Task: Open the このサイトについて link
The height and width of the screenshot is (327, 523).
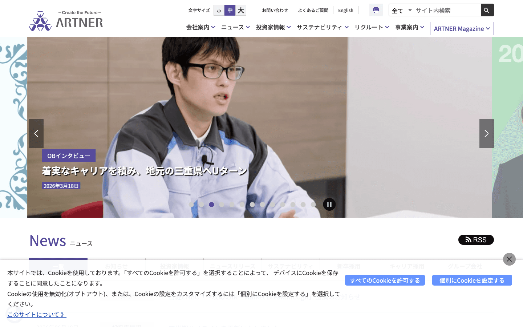Action: click(x=37, y=314)
